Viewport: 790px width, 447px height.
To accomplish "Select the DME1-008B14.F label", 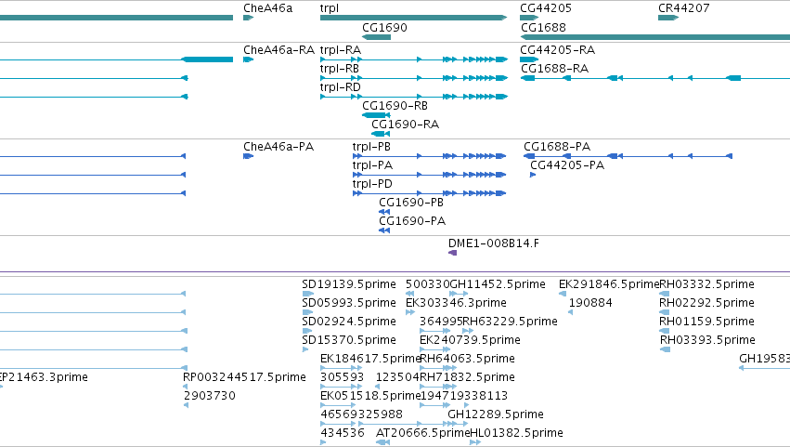I will pos(493,243).
